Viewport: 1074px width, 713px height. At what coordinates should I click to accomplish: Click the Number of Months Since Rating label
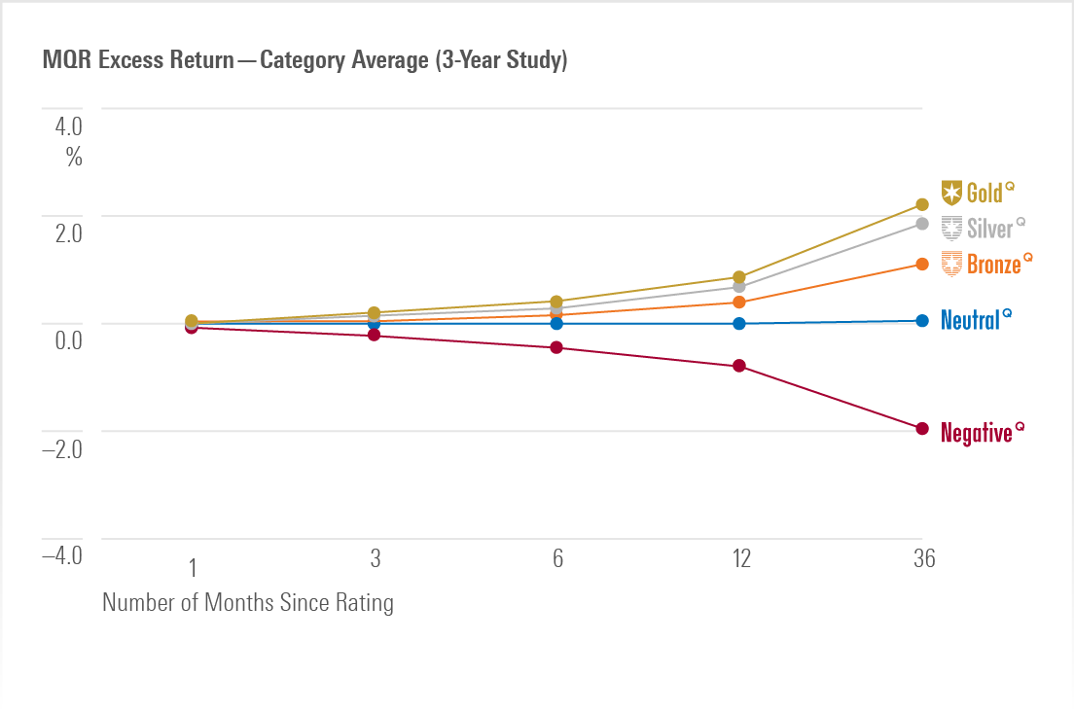[248, 602]
